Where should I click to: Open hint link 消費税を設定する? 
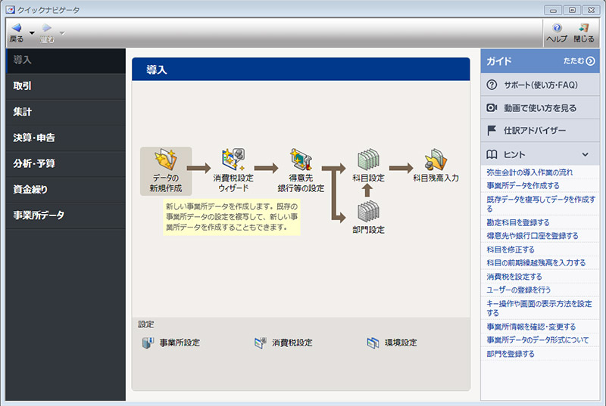click(x=514, y=277)
